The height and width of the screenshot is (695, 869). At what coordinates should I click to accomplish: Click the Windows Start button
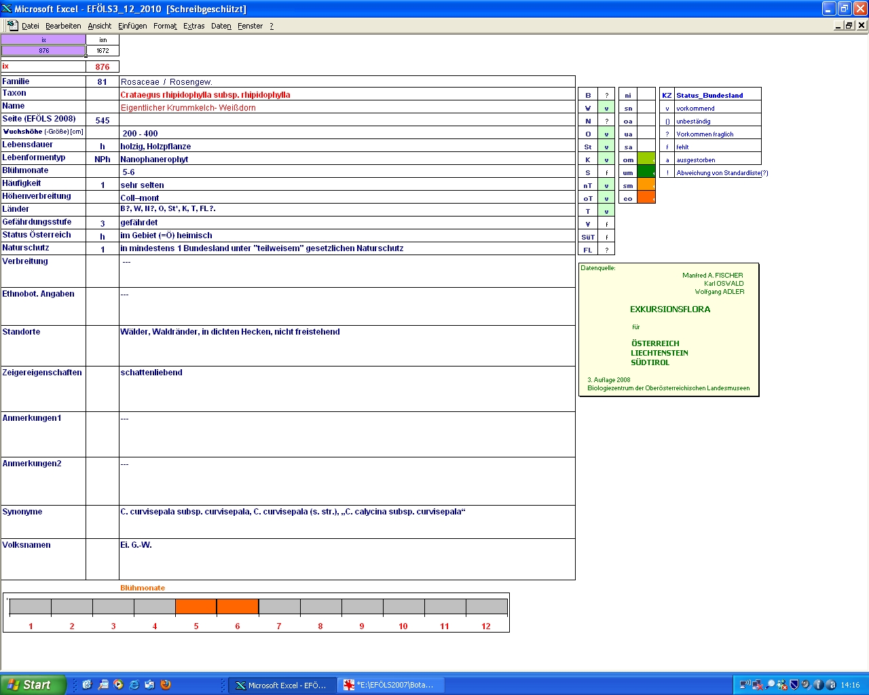click(33, 685)
